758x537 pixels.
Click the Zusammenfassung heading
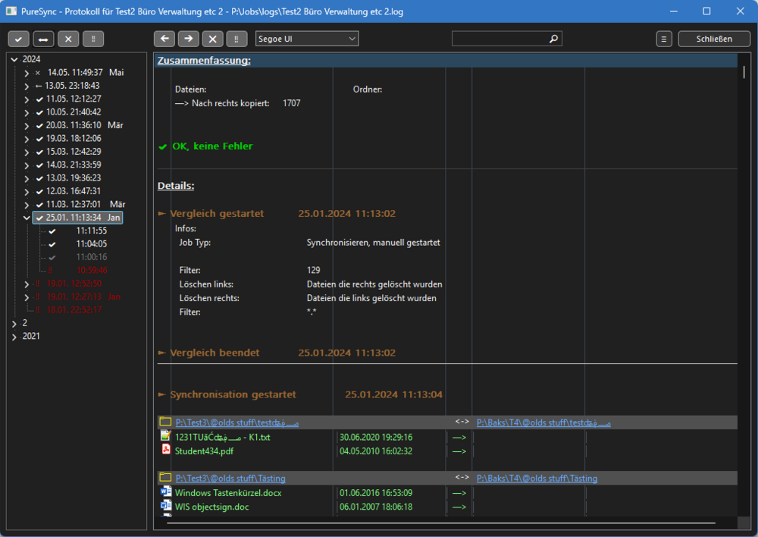204,61
